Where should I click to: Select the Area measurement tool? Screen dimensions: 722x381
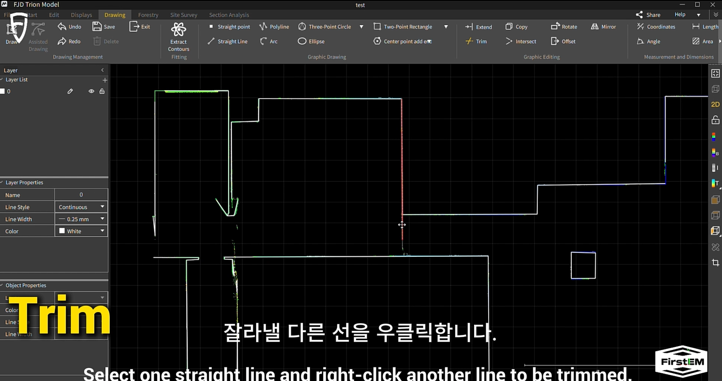click(x=703, y=41)
